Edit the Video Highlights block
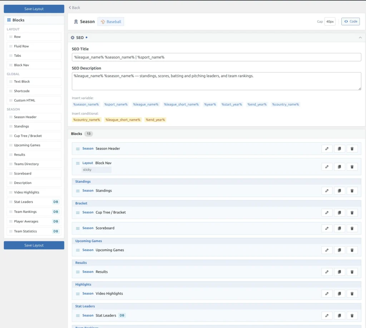Viewport: 366px width, 328px height. point(327,294)
